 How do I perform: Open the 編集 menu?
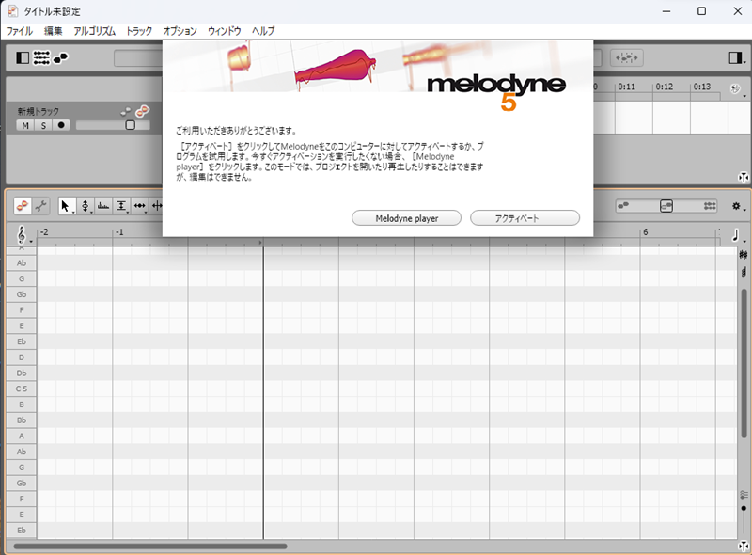coord(54,31)
